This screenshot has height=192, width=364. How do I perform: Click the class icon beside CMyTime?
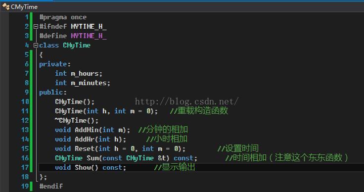pyautogui.click(x=6, y=7)
